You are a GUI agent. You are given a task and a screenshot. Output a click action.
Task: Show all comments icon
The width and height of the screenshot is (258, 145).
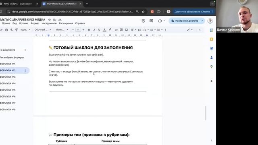click(x=151, y=21)
